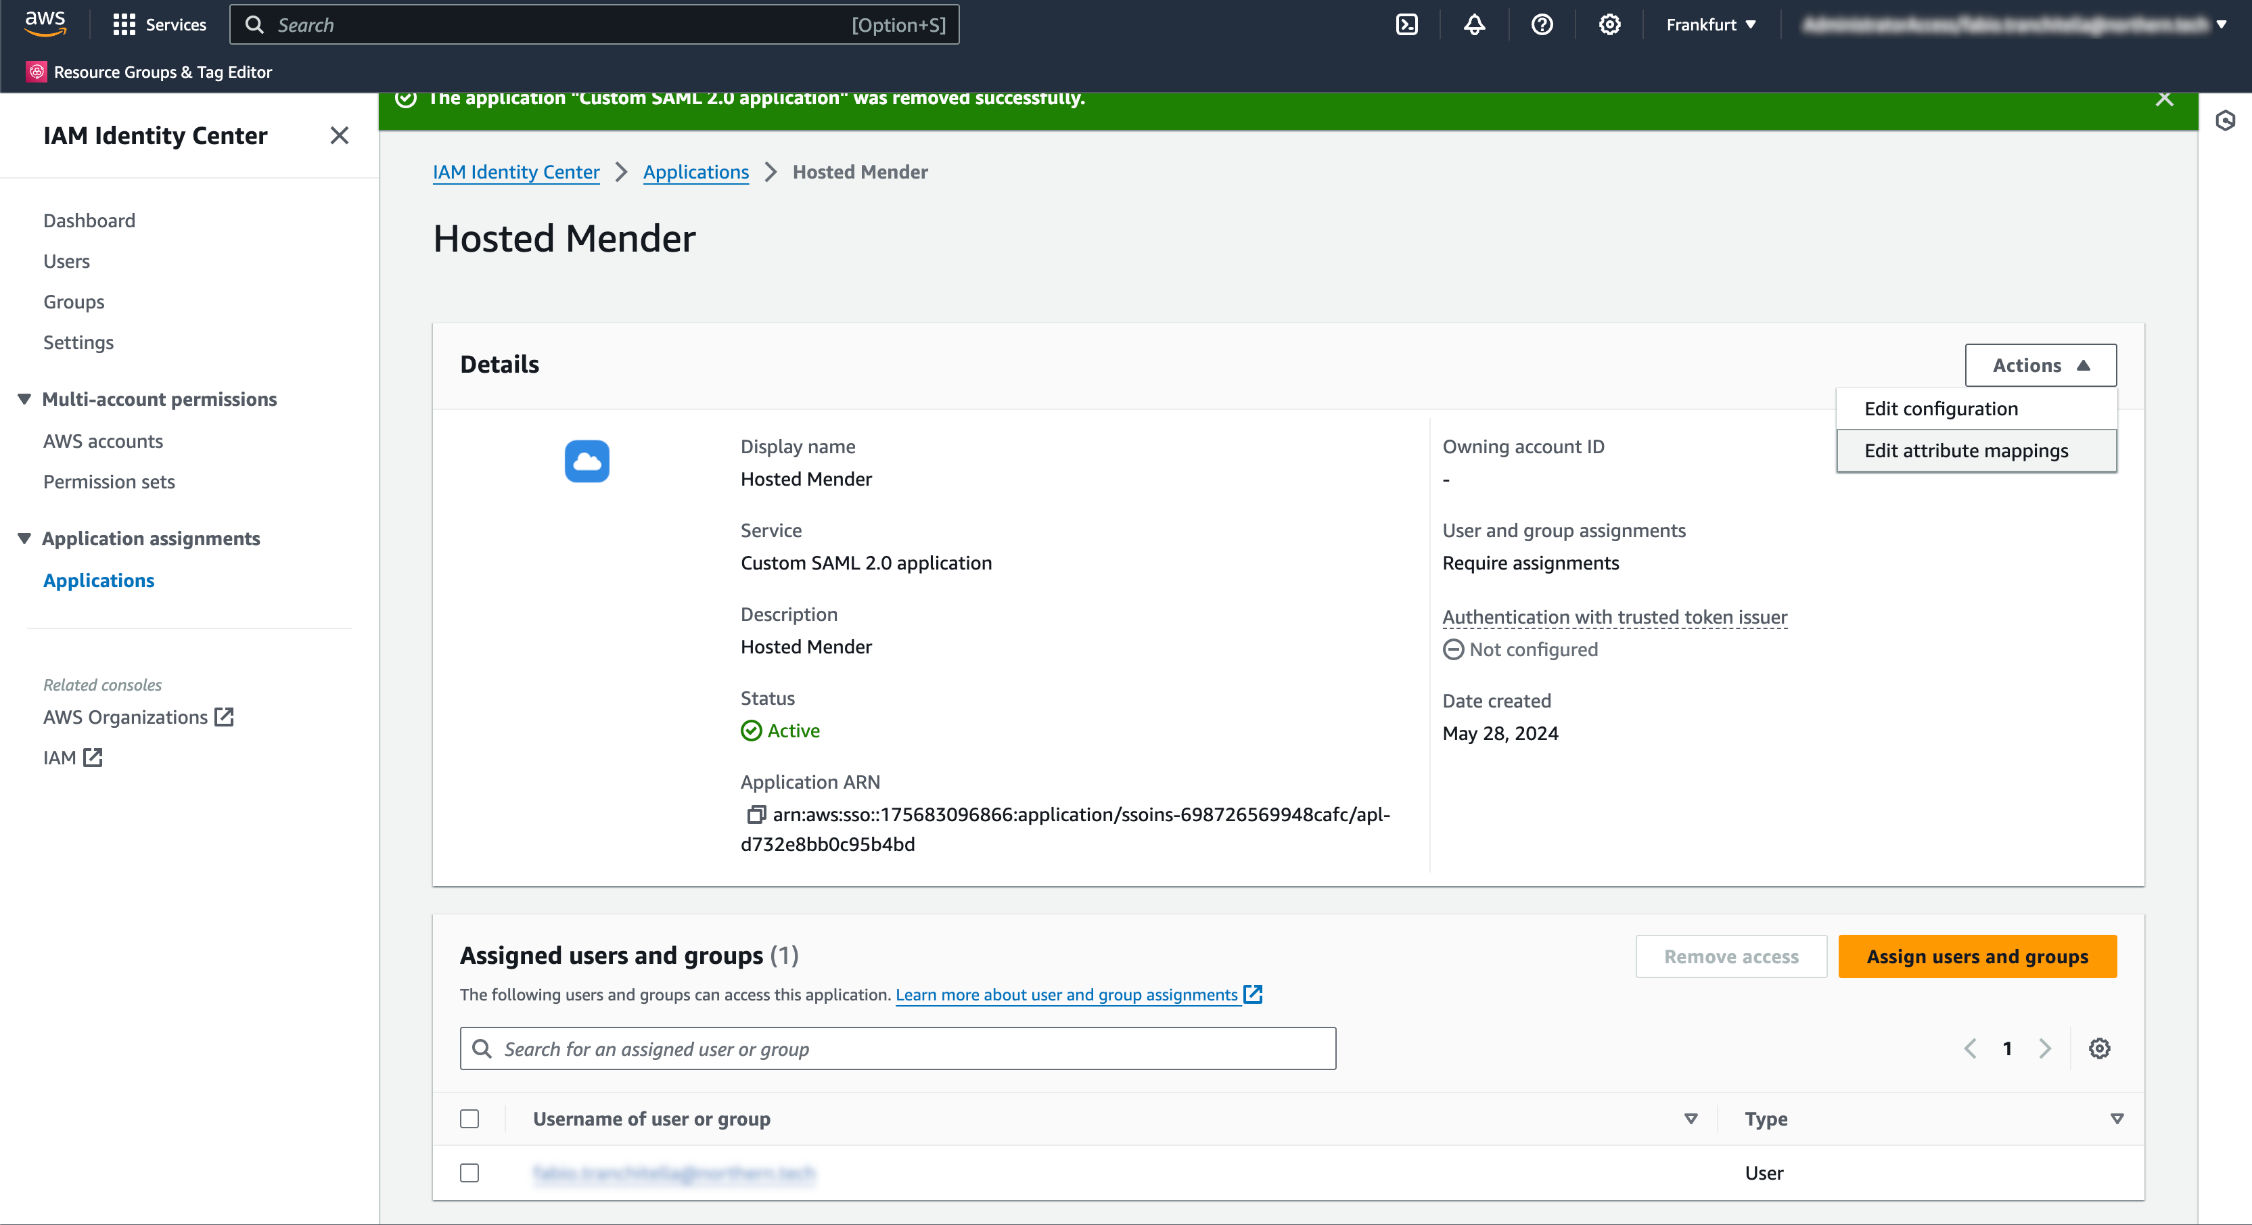Choose Edit configuration from Actions menu
This screenshot has height=1225, width=2252.
[1941, 409]
